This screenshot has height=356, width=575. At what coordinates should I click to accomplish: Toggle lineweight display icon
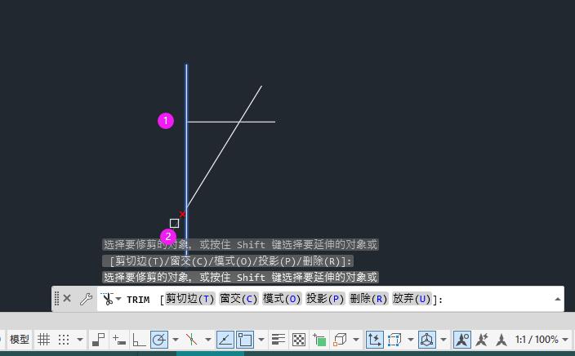pyautogui.click(x=279, y=340)
